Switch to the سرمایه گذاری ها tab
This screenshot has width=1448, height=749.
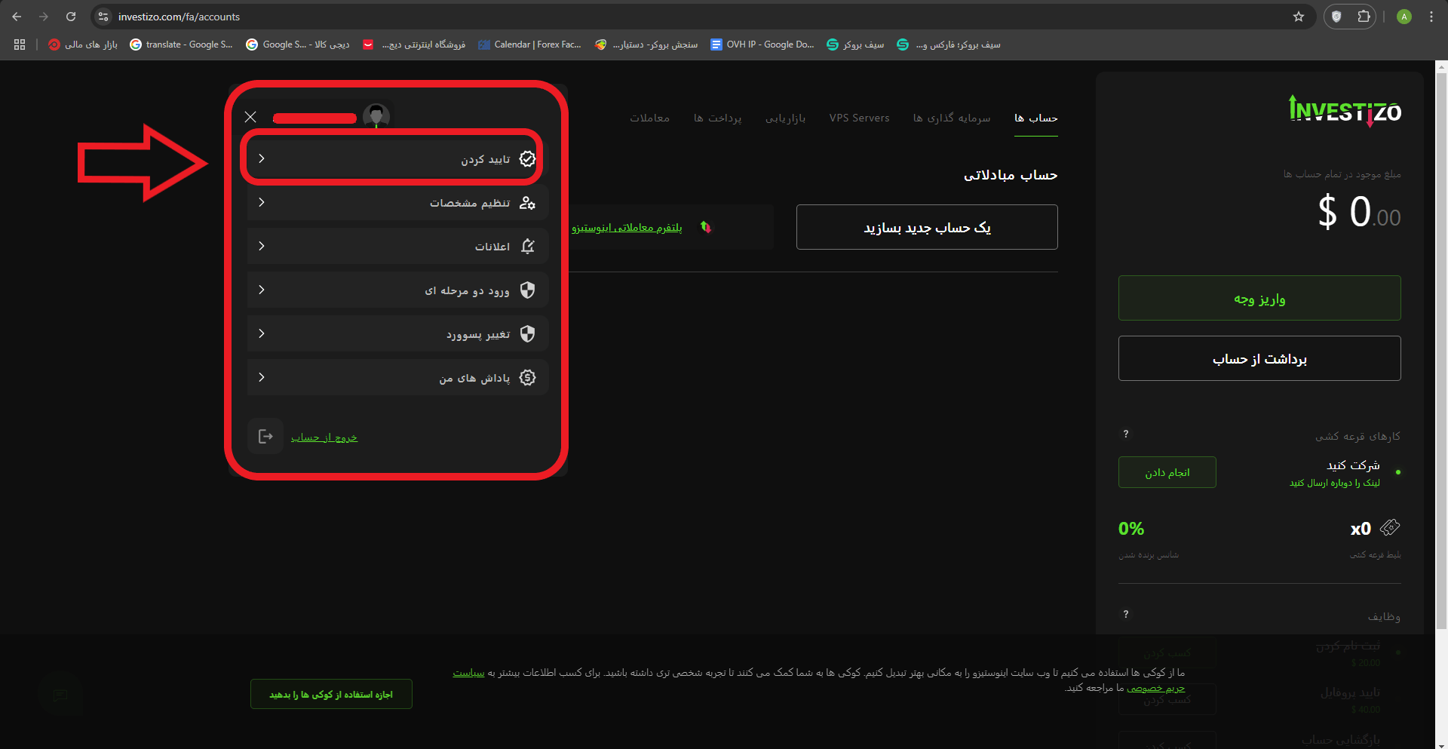pos(952,118)
